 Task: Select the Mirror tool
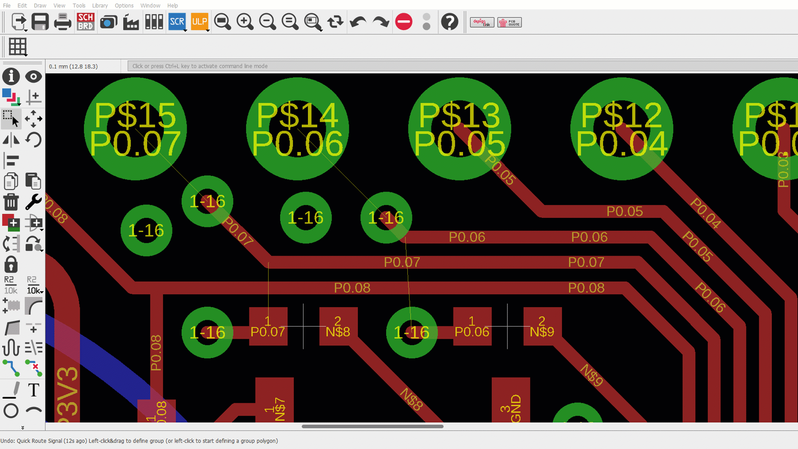tap(11, 140)
